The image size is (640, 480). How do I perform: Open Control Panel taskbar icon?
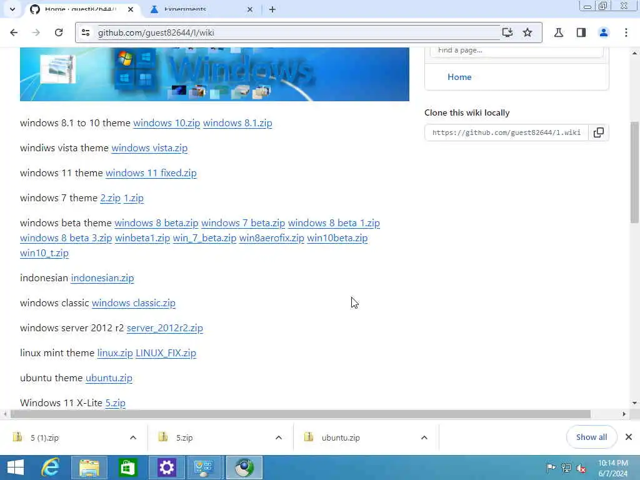[204, 467]
